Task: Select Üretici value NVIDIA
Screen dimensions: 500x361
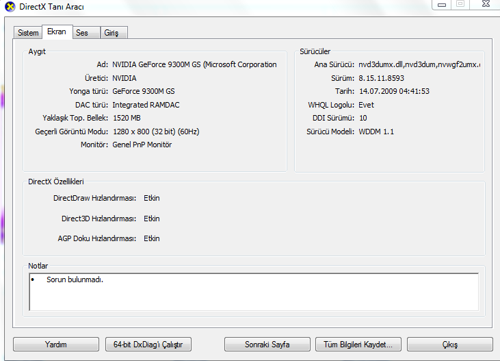Action: tap(124, 78)
